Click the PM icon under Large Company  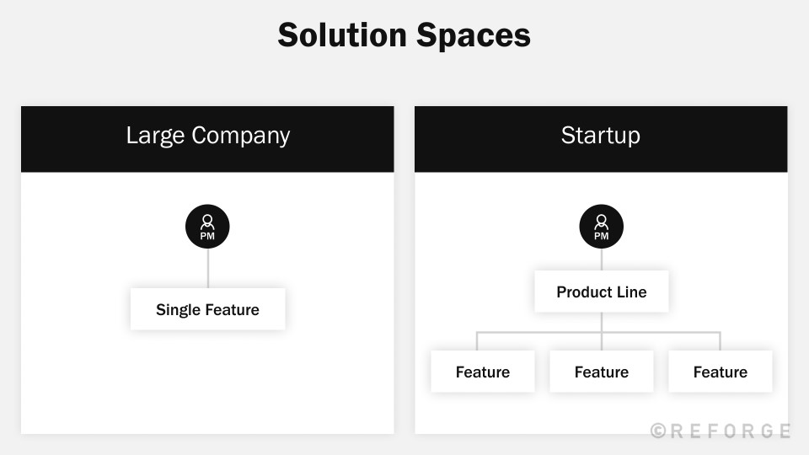207,227
